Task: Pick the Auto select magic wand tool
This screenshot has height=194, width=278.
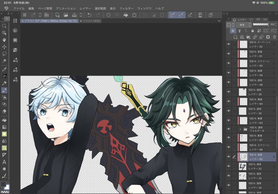Action: point(4,61)
